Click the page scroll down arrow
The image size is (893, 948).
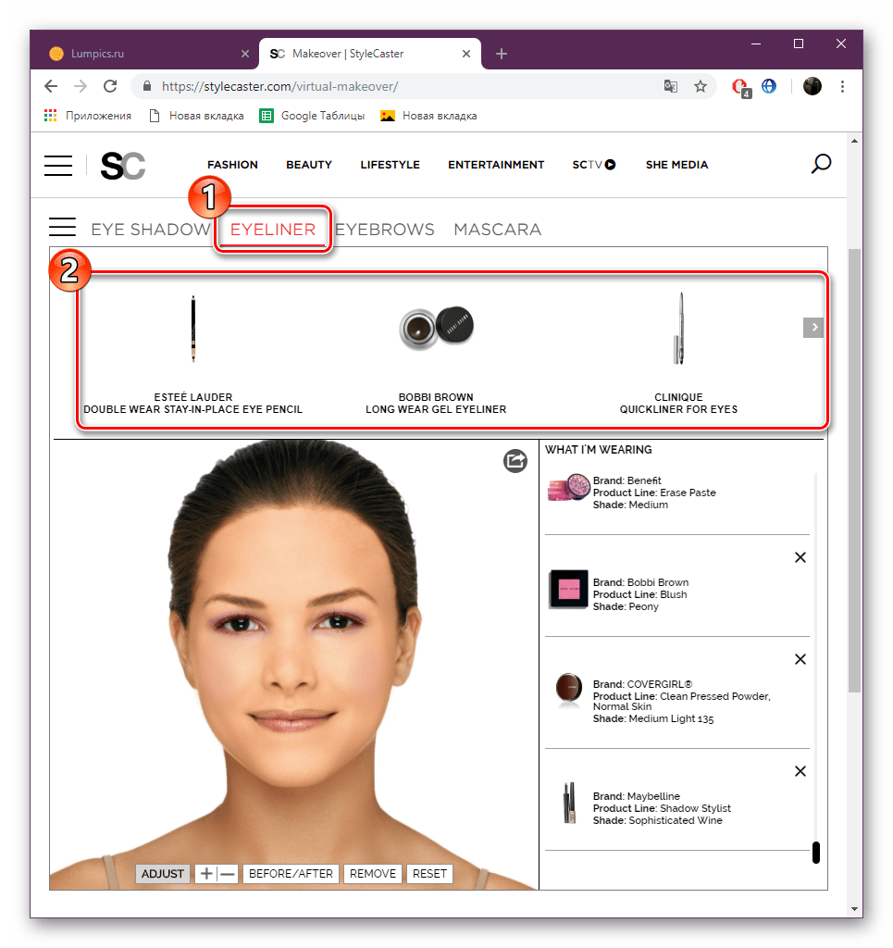[x=854, y=909]
